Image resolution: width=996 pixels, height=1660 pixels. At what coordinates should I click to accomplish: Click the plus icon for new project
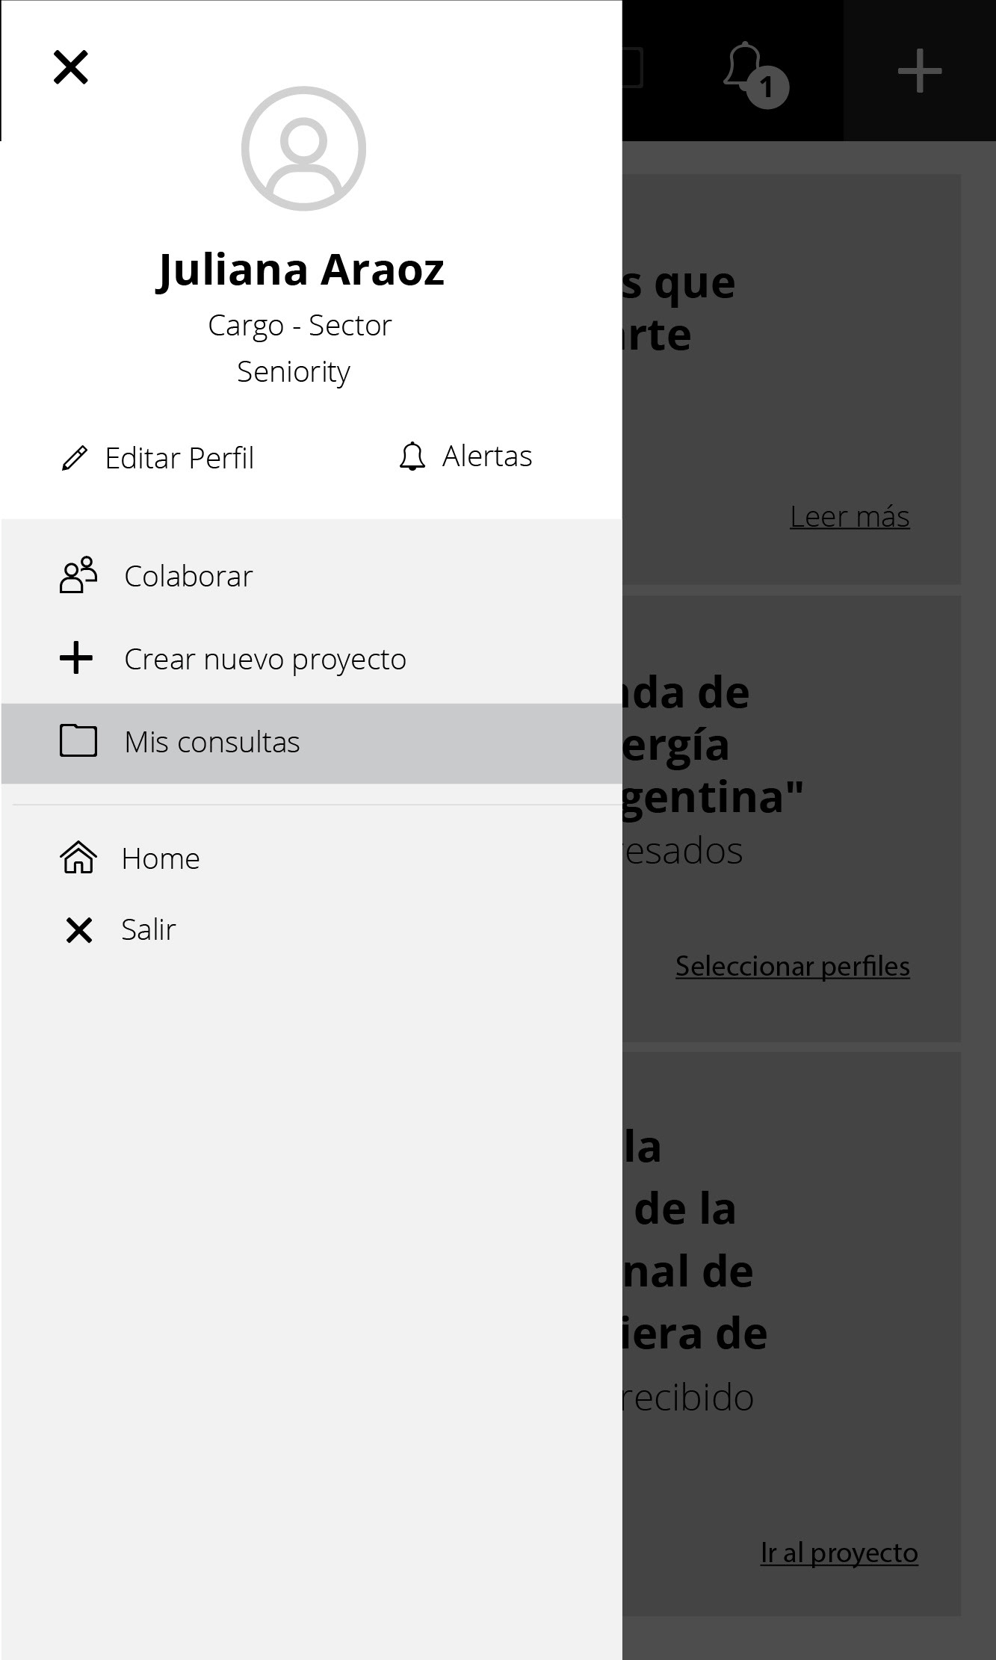[x=76, y=658]
